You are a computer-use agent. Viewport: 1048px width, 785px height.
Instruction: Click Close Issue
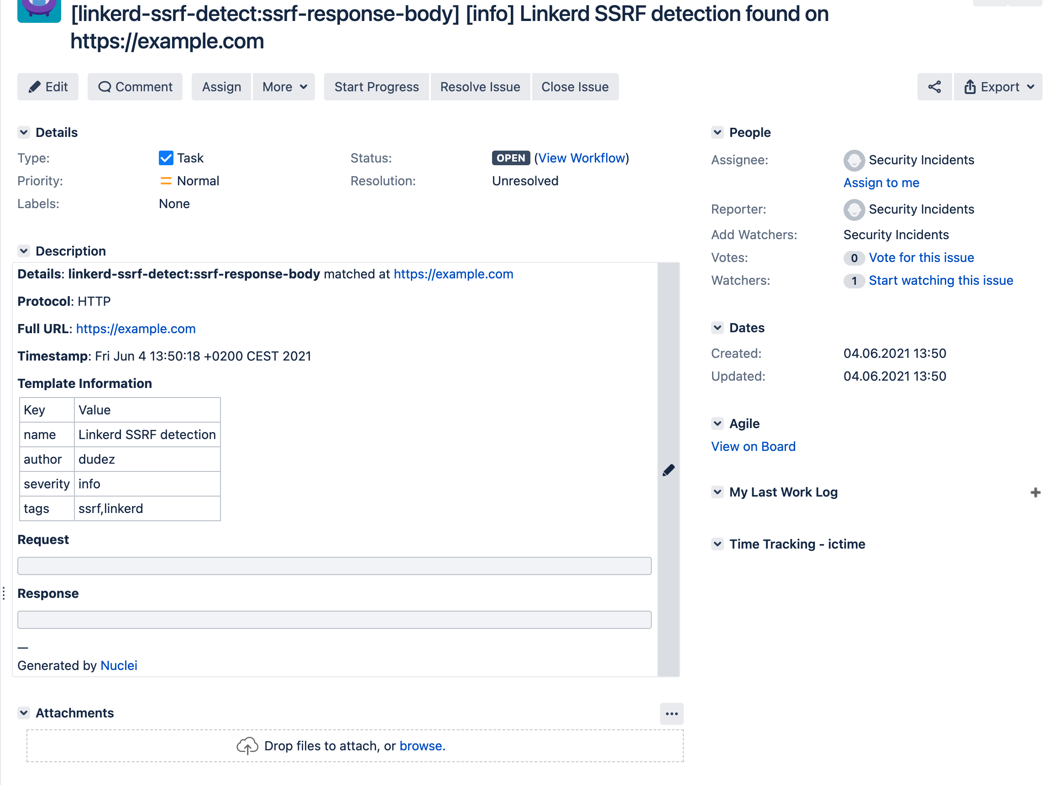coord(575,87)
